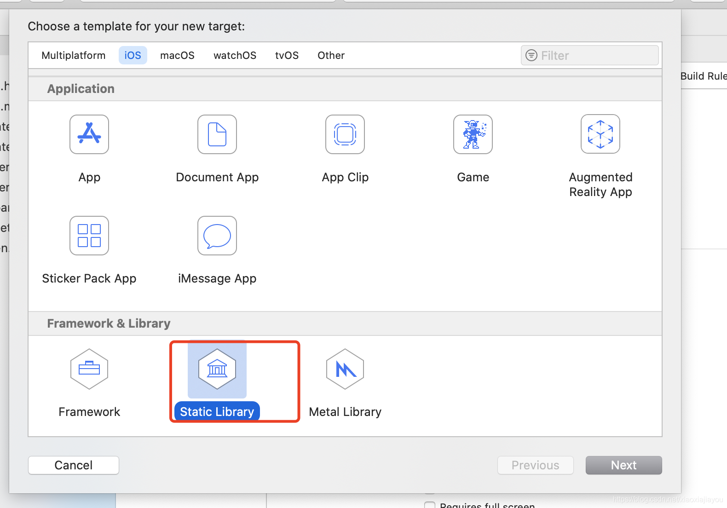The image size is (727, 508).
Task: Open Build Rules tab in background window
Action: pos(704,76)
